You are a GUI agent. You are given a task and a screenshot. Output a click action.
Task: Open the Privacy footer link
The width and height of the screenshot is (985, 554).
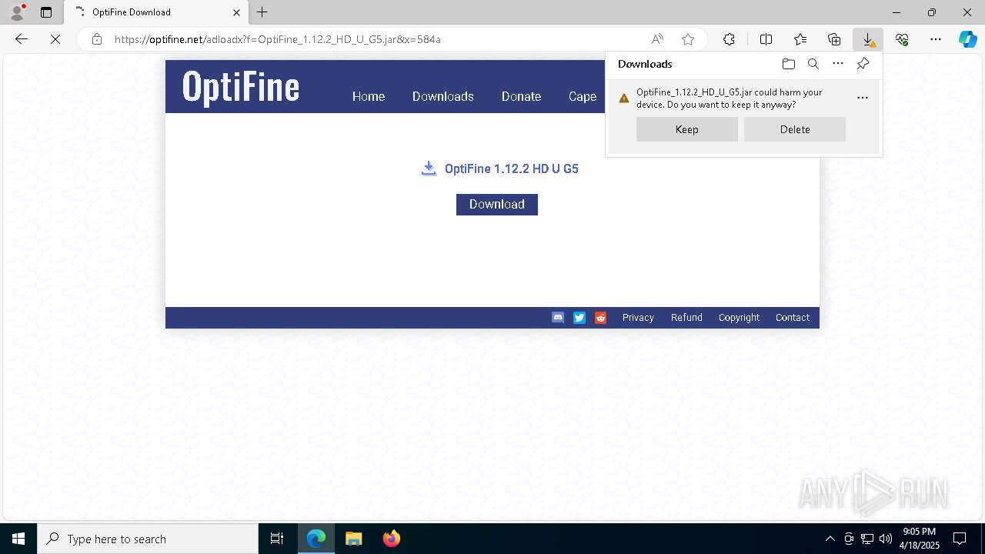tap(638, 318)
